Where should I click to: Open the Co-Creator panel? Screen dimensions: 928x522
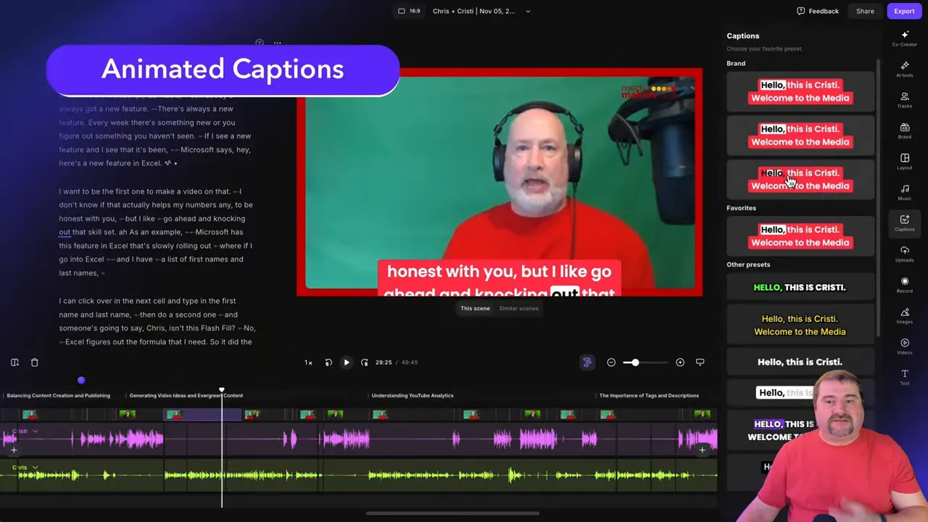[x=905, y=38]
